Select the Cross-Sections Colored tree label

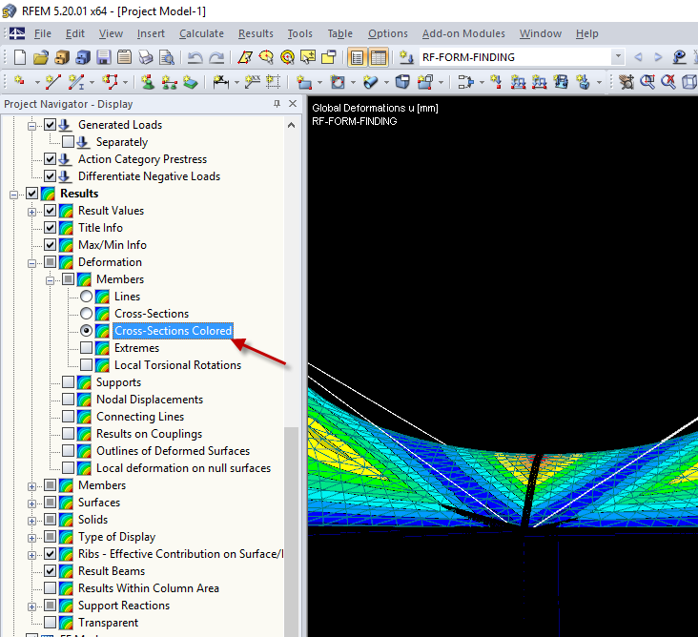click(x=173, y=331)
